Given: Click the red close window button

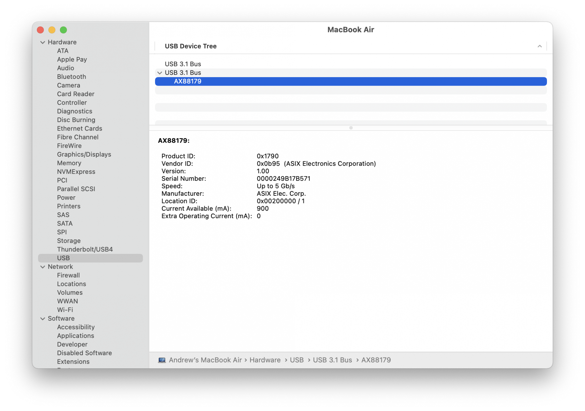Looking at the screenshot, I should click(x=40, y=30).
